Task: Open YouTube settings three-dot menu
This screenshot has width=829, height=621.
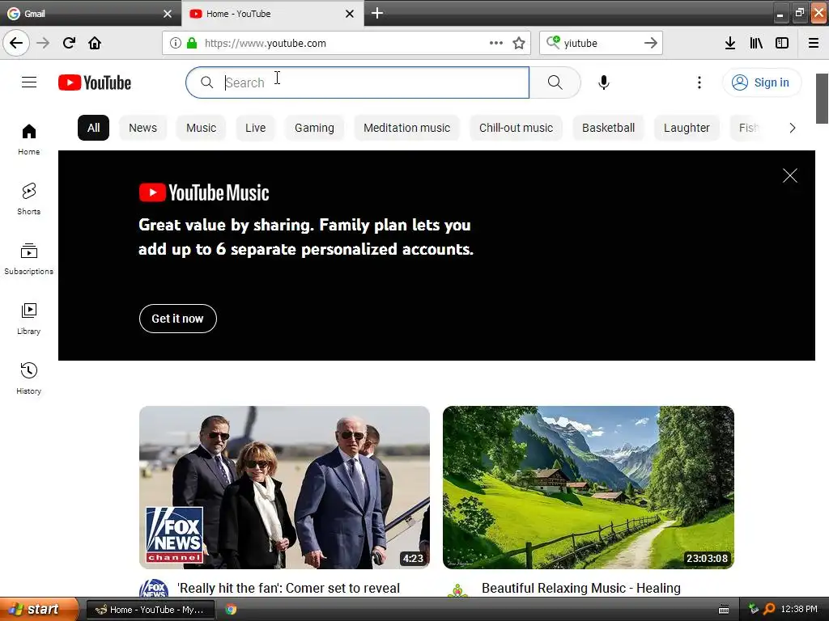Action: (699, 82)
